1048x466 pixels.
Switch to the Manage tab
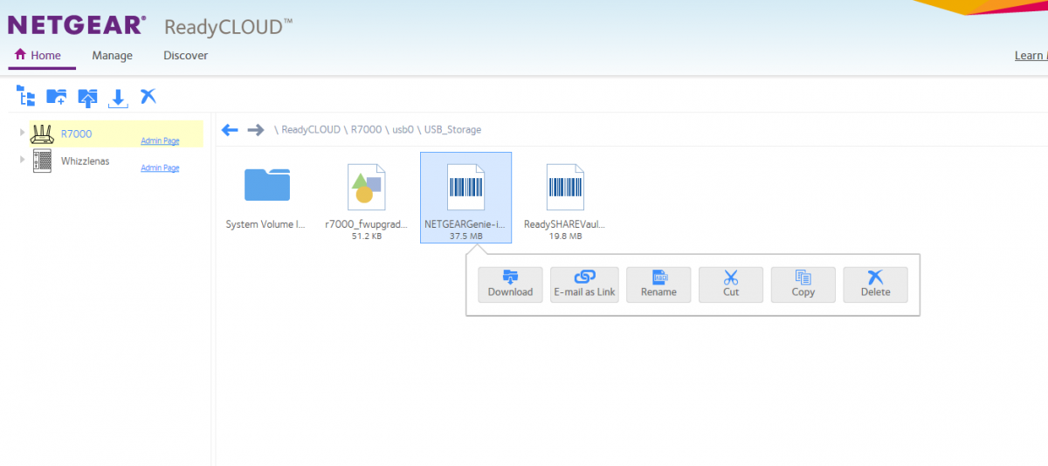click(x=113, y=55)
